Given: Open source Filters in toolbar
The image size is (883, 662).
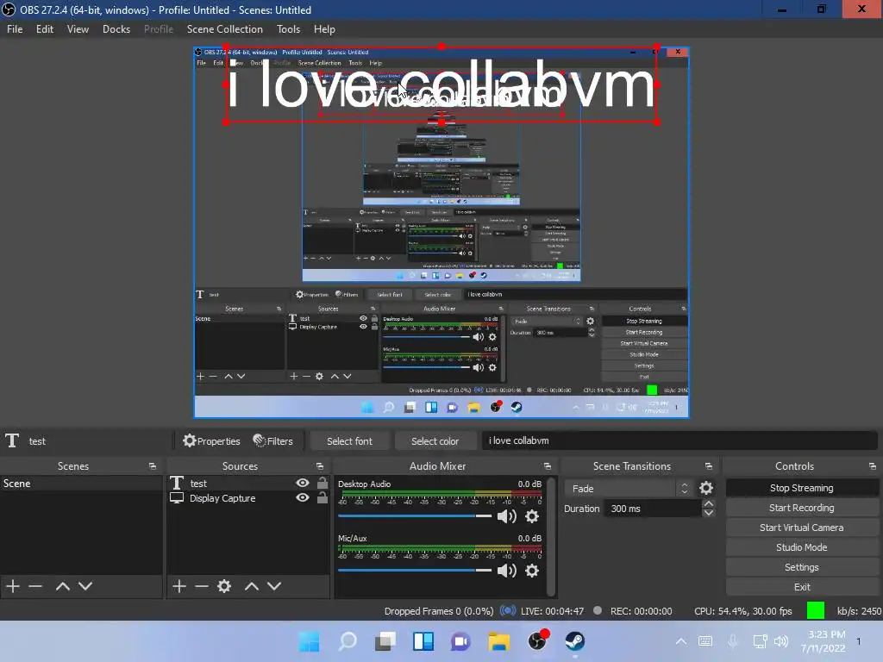Looking at the screenshot, I should [x=272, y=440].
